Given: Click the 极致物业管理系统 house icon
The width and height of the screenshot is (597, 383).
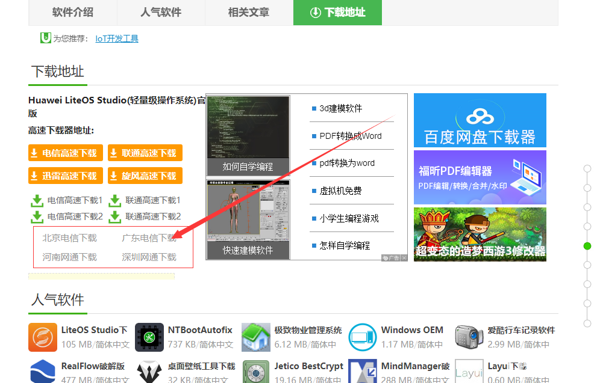Looking at the screenshot, I should point(256,337).
